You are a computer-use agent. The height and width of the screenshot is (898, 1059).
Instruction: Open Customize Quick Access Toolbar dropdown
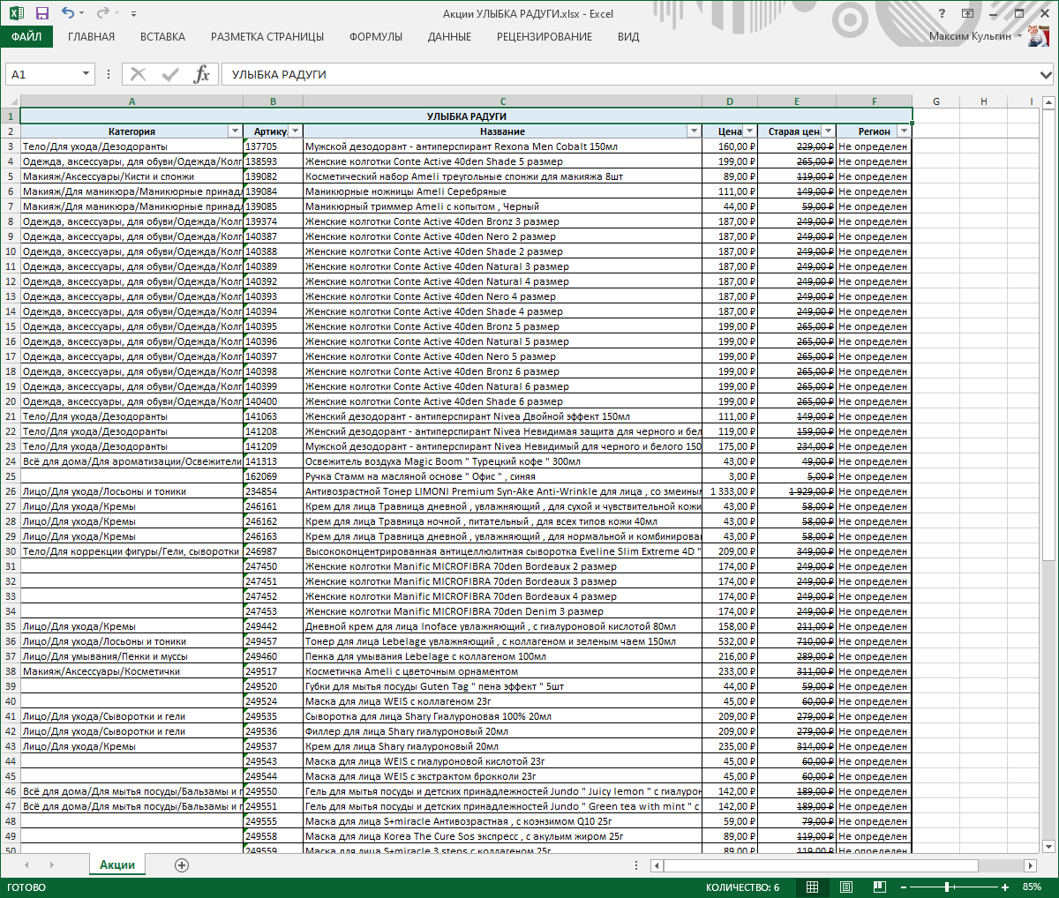pos(133,13)
